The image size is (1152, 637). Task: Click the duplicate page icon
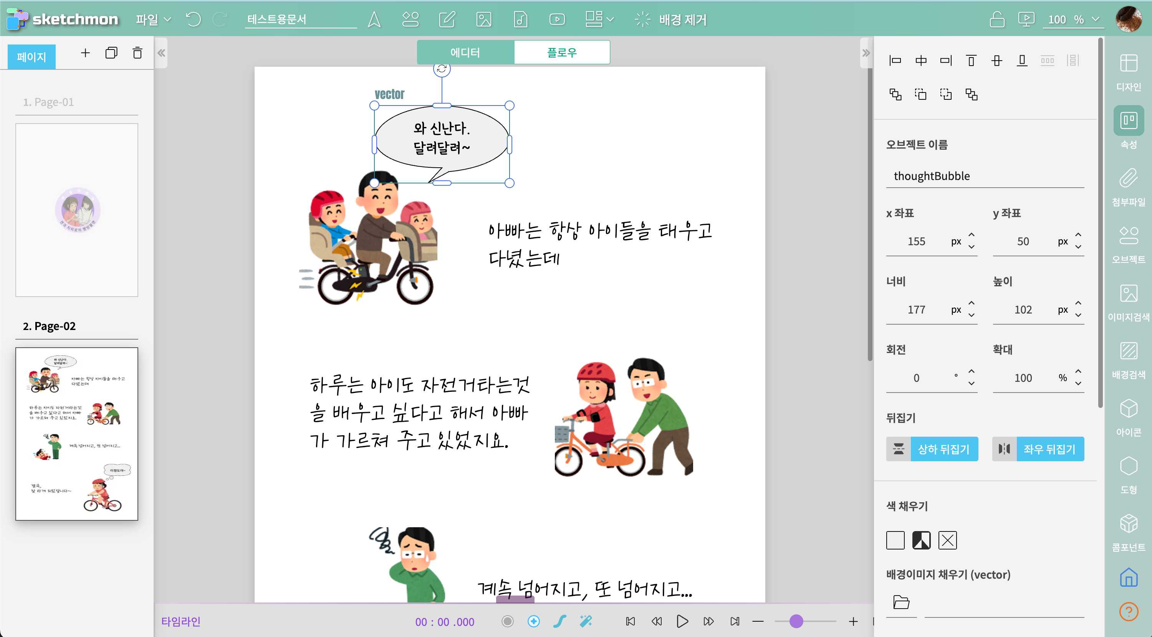111,53
